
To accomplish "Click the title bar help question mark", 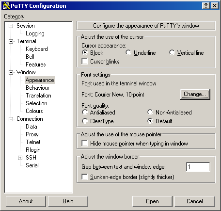I will (x=206, y=6).
